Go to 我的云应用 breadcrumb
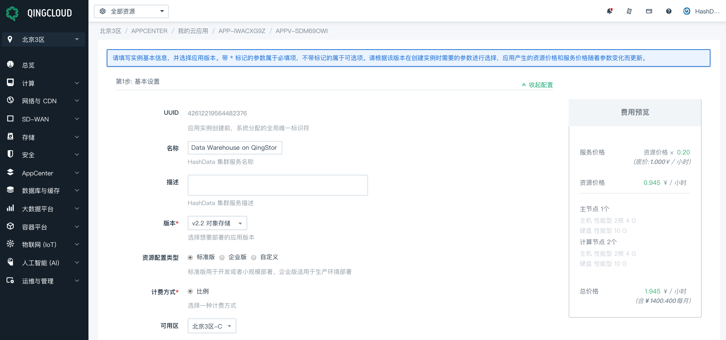The height and width of the screenshot is (340, 726). coord(193,31)
